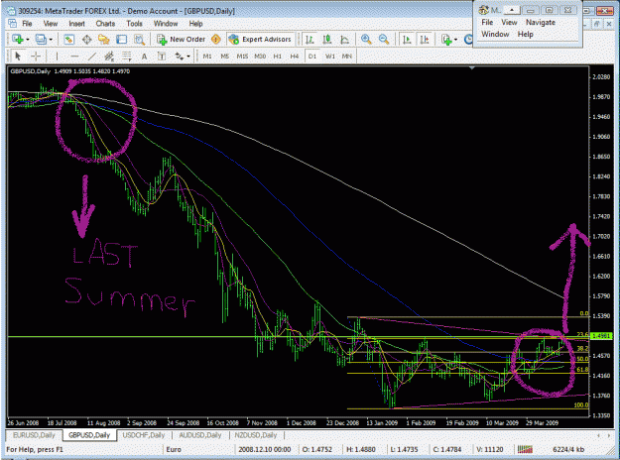
Task: Click the GBPUSD,Daily active tab
Action: click(x=89, y=435)
